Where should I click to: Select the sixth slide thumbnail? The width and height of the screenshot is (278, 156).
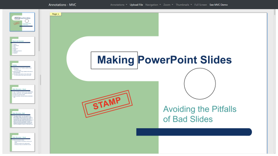22,142
